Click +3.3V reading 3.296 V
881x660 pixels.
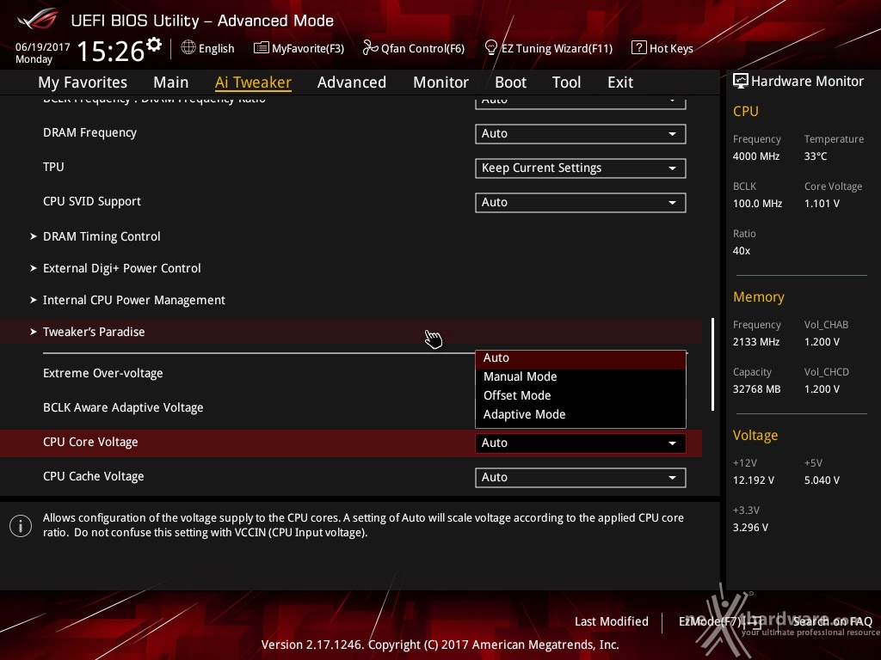coord(750,528)
